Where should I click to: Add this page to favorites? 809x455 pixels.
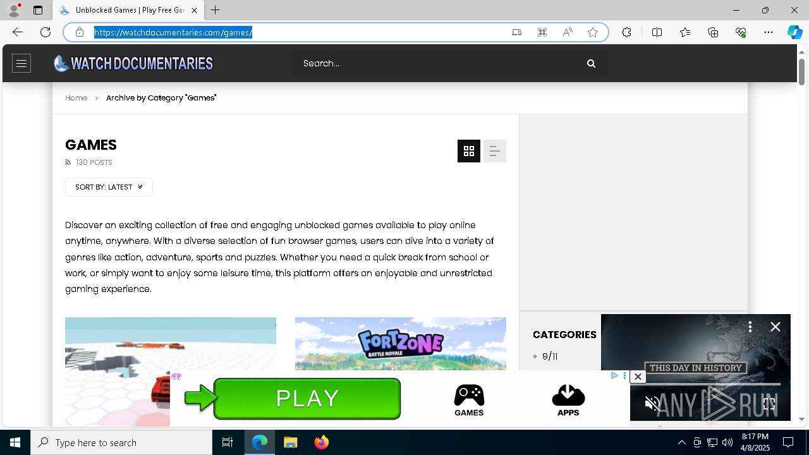[x=593, y=32]
